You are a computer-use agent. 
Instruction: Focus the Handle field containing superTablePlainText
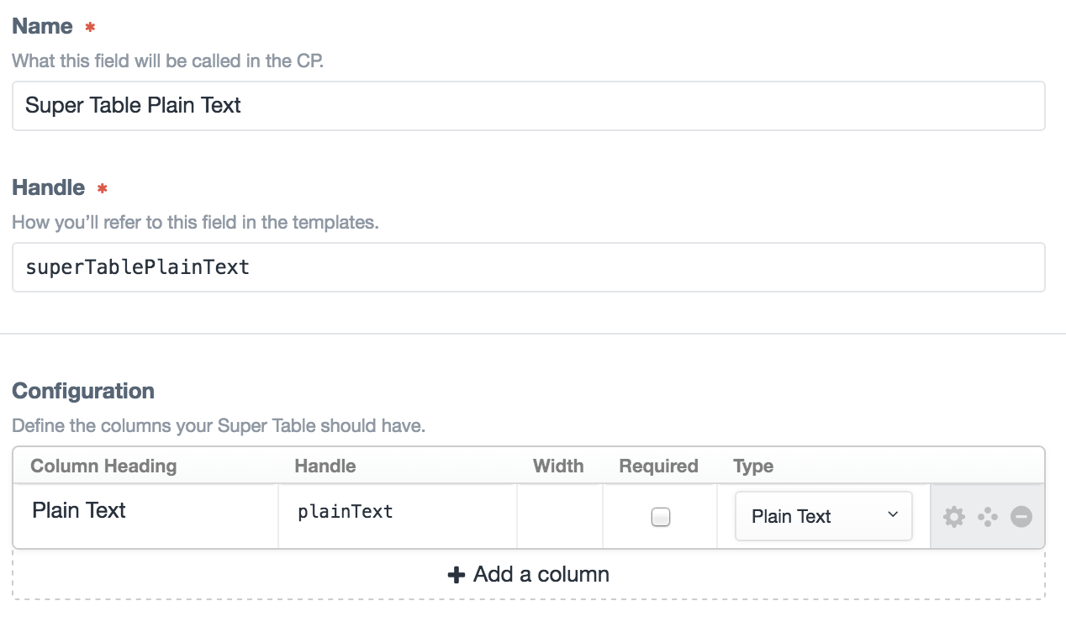coord(528,267)
